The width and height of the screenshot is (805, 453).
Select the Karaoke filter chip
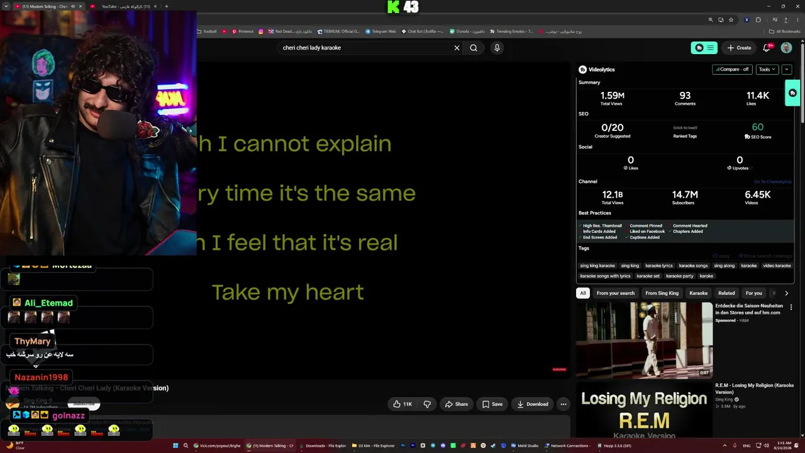coord(698,293)
